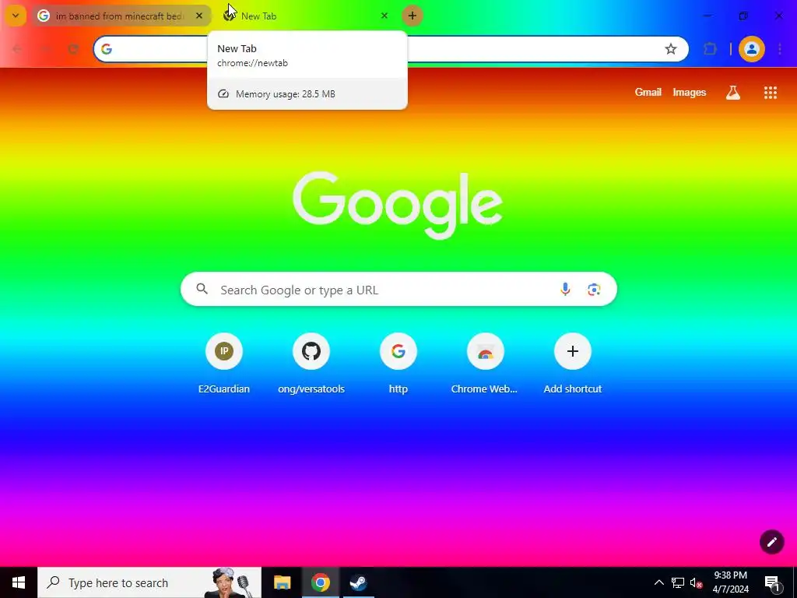
Task: Click the muted volume tray icon
Action: [x=696, y=582]
